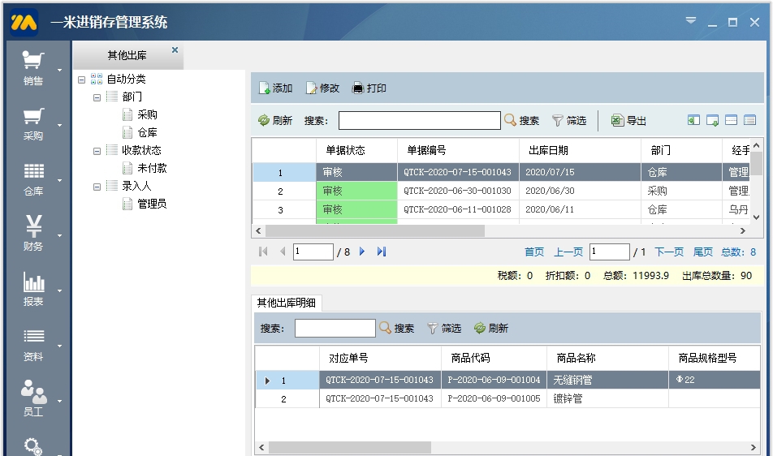
Task: Select 管理员 under 录入人 in tree
Action: 152,204
